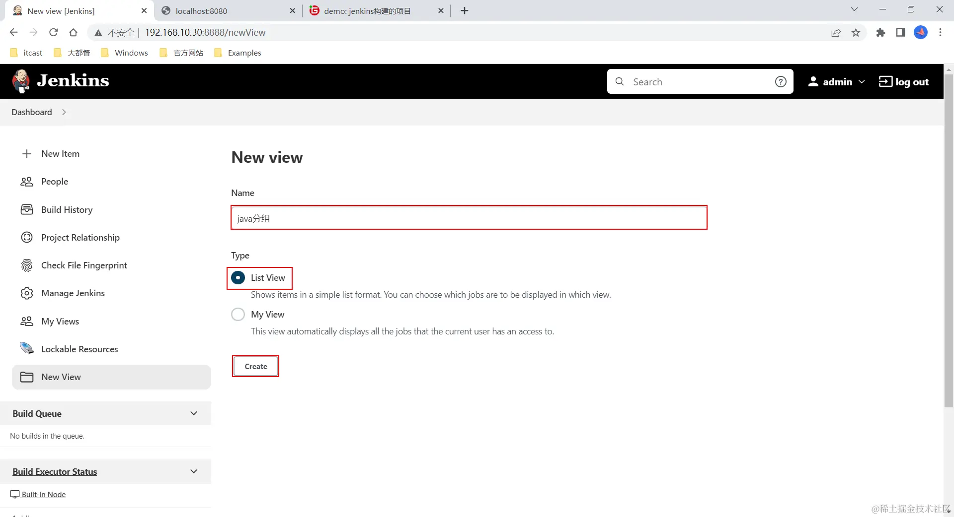Image resolution: width=954 pixels, height=517 pixels.
Task: Click the New View folder icon
Action: coord(27,377)
